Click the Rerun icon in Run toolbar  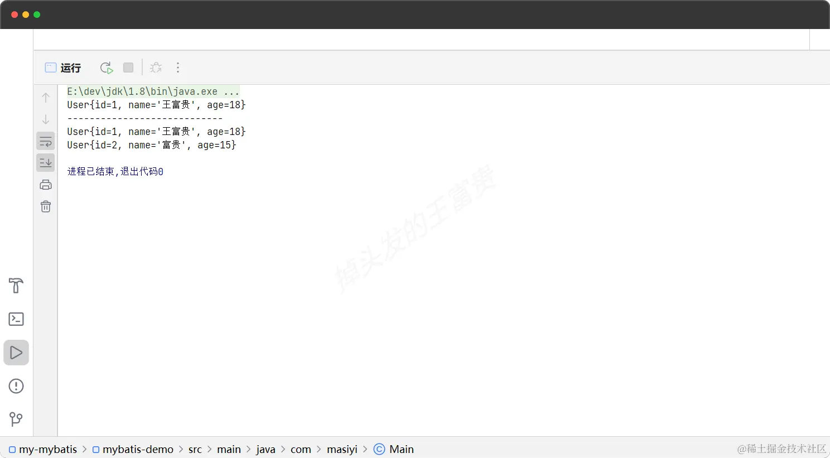(x=107, y=68)
